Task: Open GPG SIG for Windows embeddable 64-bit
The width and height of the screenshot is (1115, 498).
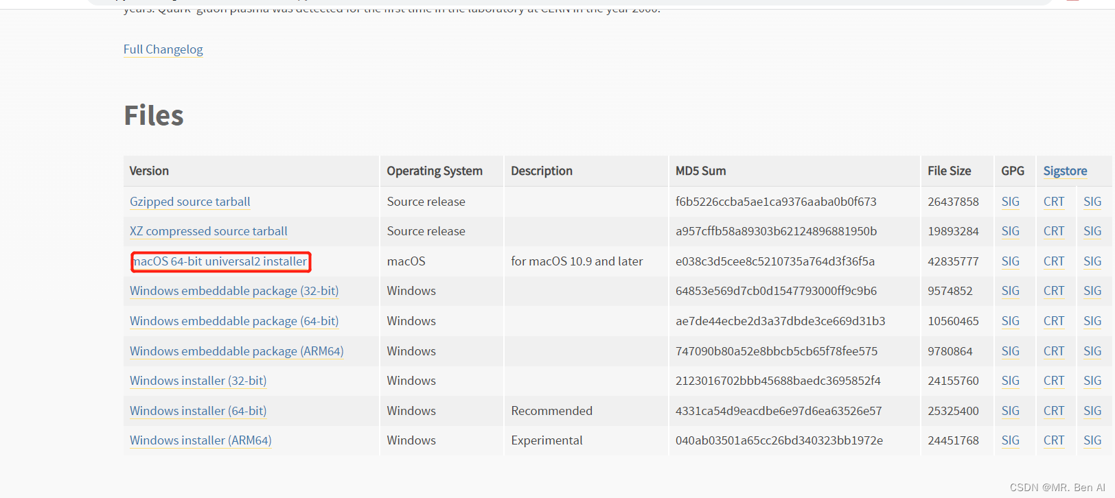Action: (1010, 321)
